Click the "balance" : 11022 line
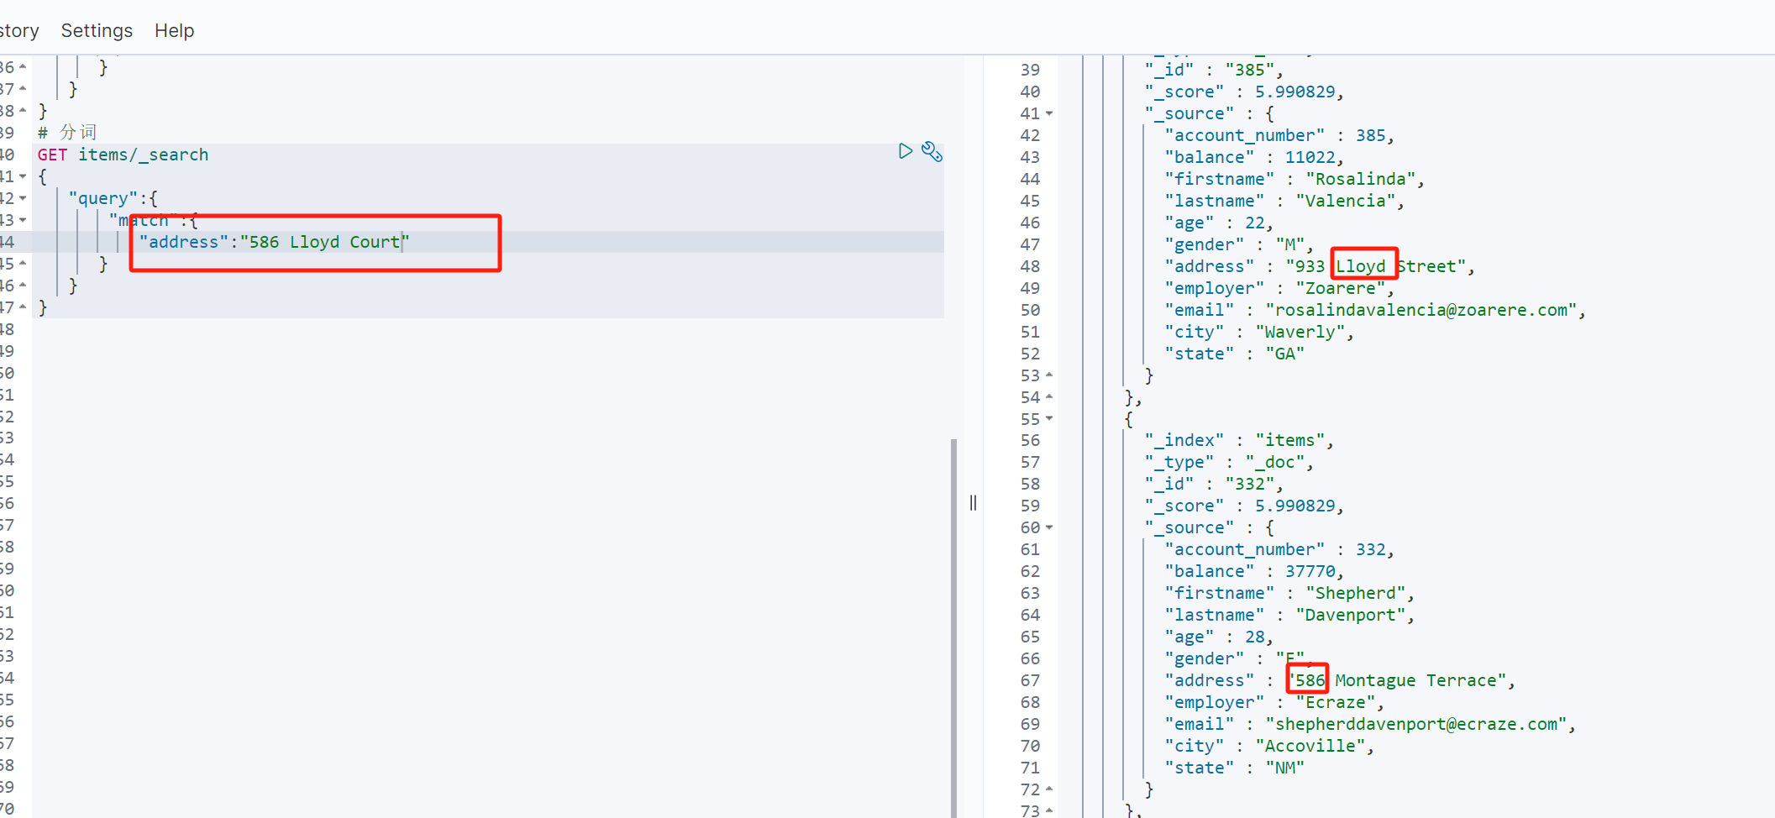 [1254, 157]
